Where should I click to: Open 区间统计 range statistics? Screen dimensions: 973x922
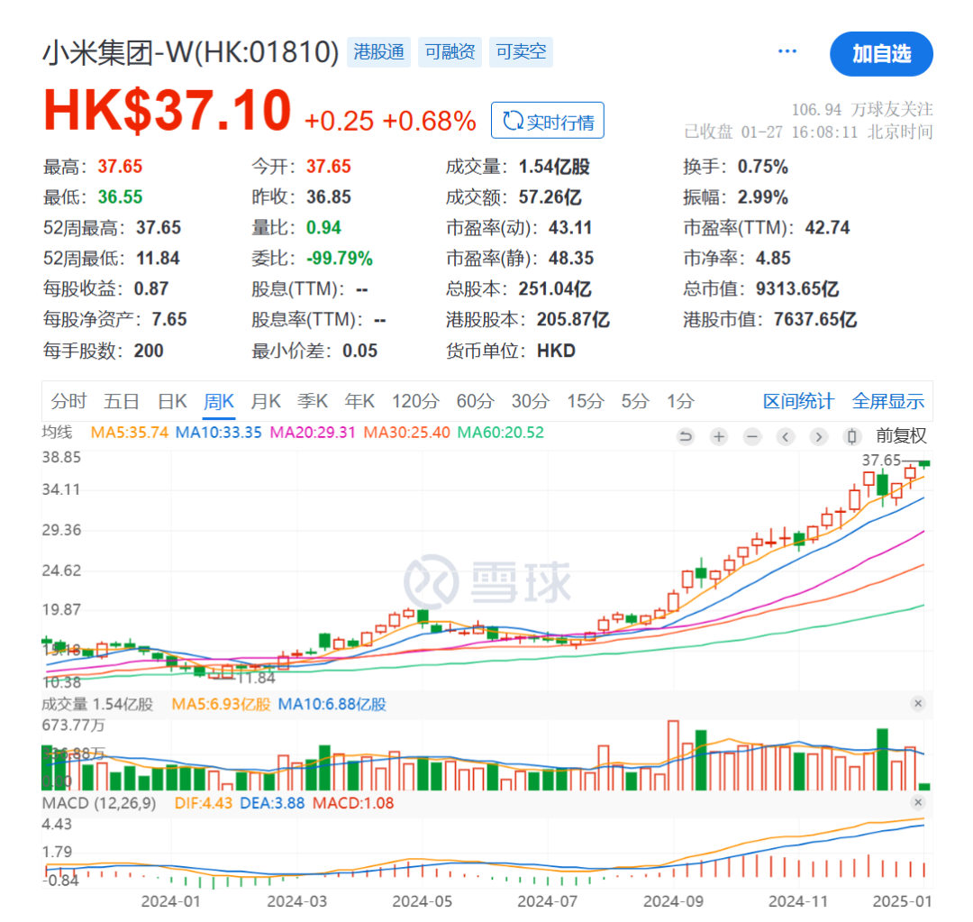pos(798,401)
